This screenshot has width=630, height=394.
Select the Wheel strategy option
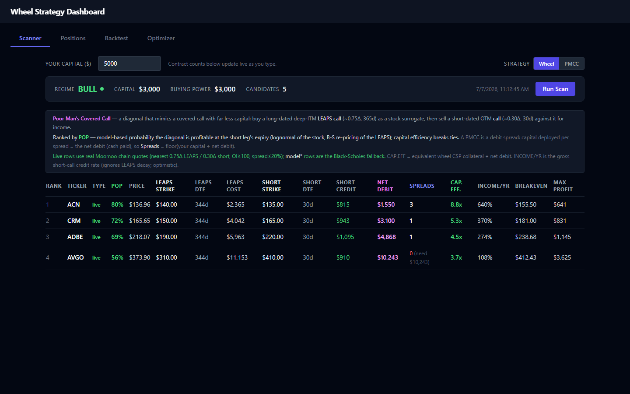click(x=546, y=63)
